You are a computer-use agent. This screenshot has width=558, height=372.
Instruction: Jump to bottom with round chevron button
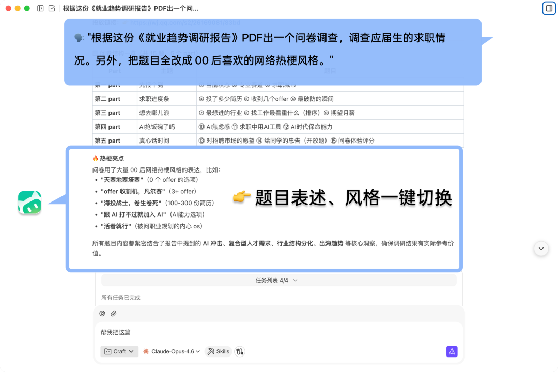tap(541, 249)
